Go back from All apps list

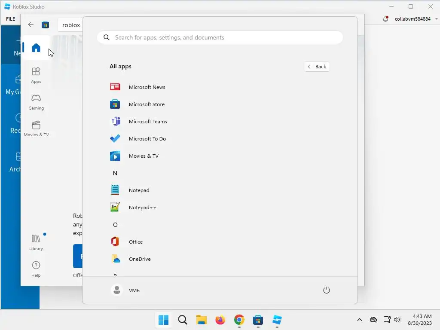click(x=317, y=67)
